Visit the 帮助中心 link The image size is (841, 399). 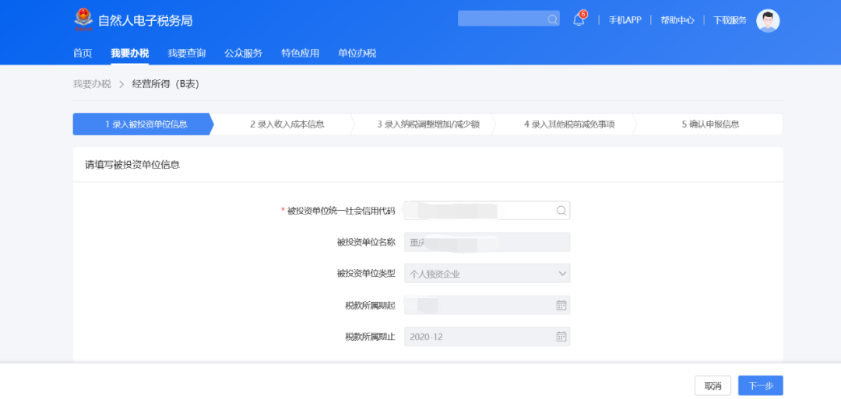(x=677, y=20)
